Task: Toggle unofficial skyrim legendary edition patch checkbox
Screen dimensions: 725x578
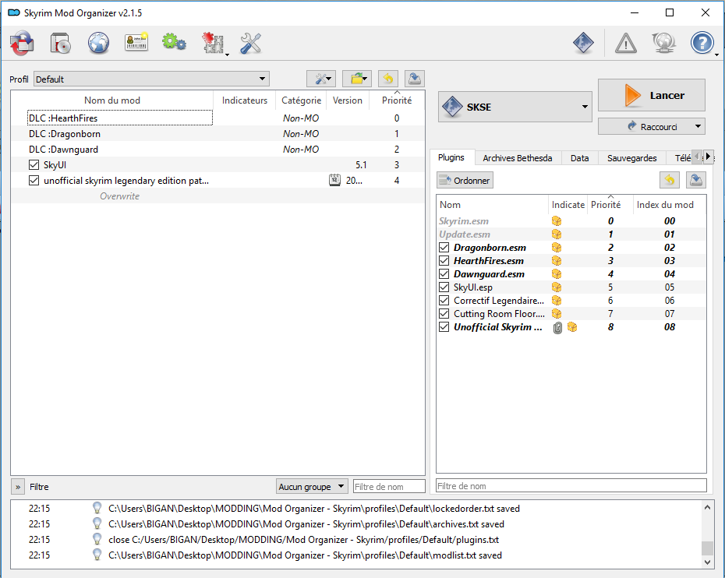Action: (34, 180)
